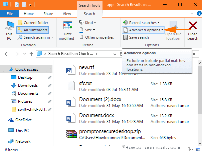The height and width of the screenshot is (151, 202).
Task: Switch to the Share ribbon tab
Action: coord(48,14)
